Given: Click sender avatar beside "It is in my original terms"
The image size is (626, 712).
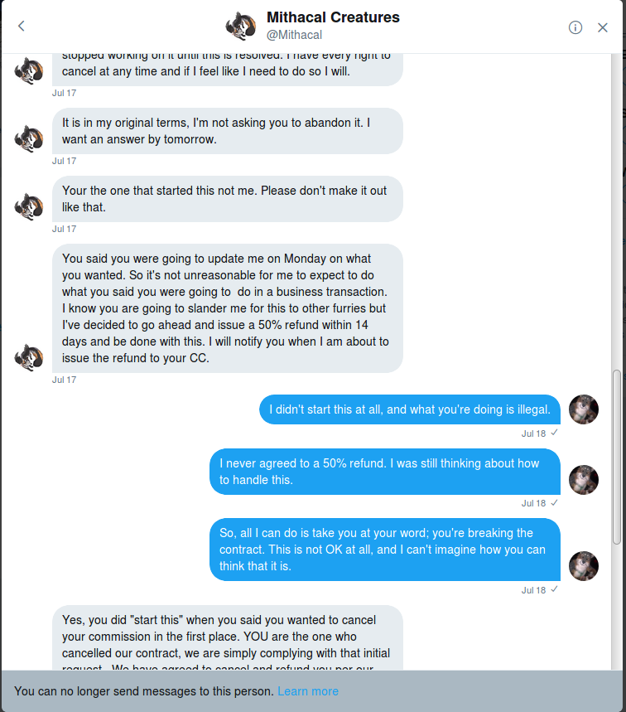Looking at the screenshot, I should pos(29,138).
